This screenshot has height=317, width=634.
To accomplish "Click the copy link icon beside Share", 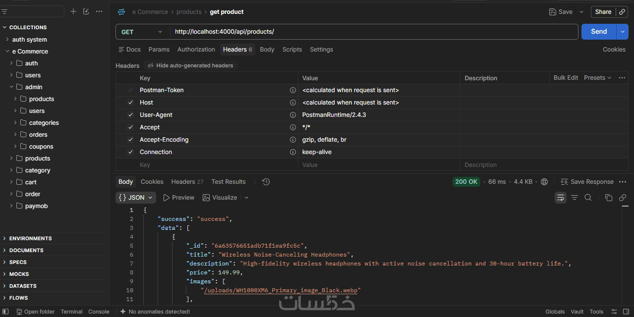I will (622, 12).
